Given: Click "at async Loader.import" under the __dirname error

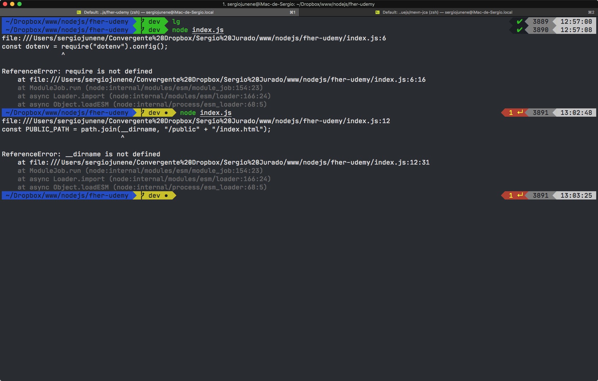Looking at the screenshot, I should [x=144, y=179].
